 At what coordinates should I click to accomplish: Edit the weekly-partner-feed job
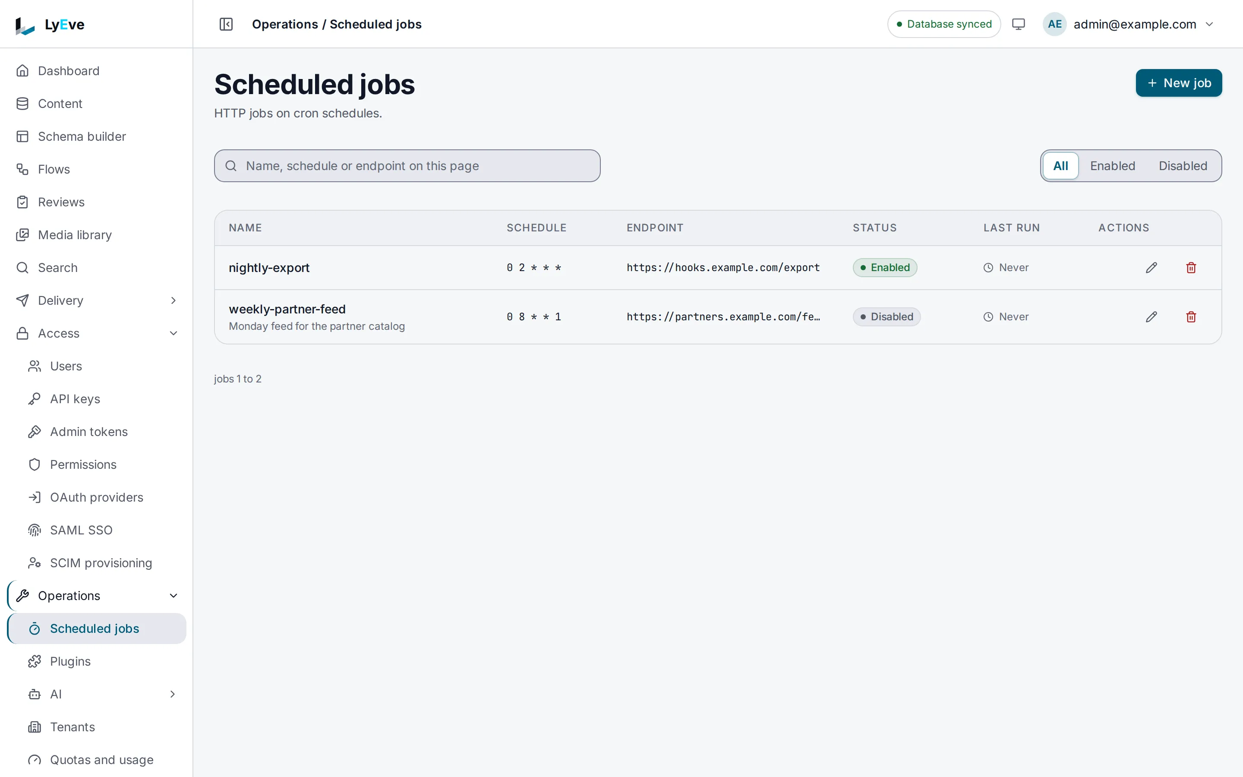pyautogui.click(x=1151, y=317)
